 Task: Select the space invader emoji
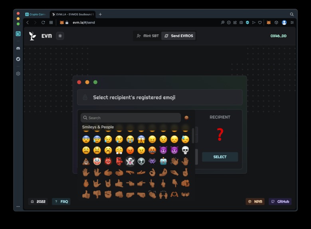coord(152,161)
